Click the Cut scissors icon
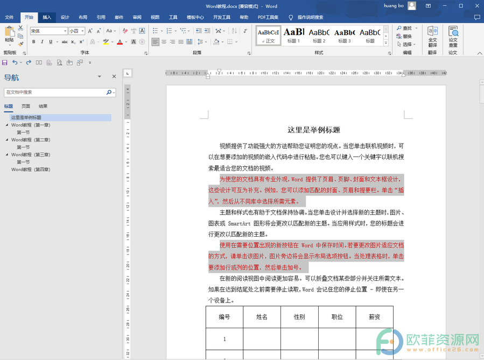The image size is (484, 360). pos(20,28)
